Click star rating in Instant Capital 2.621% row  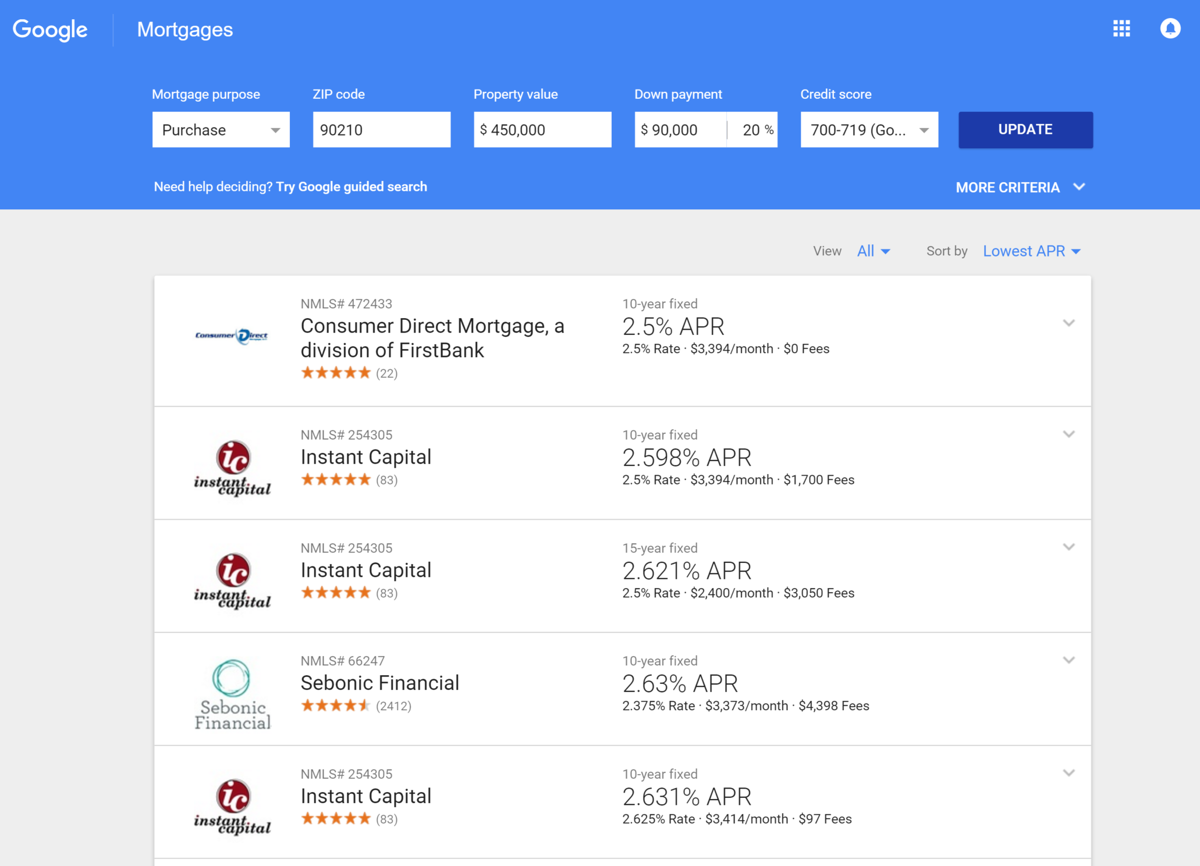tap(336, 593)
